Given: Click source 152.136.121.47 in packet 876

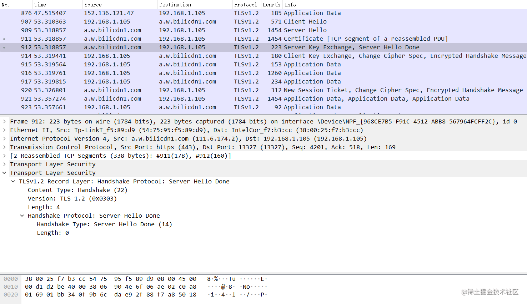Looking at the screenshot, I should [x=109, y=13].
